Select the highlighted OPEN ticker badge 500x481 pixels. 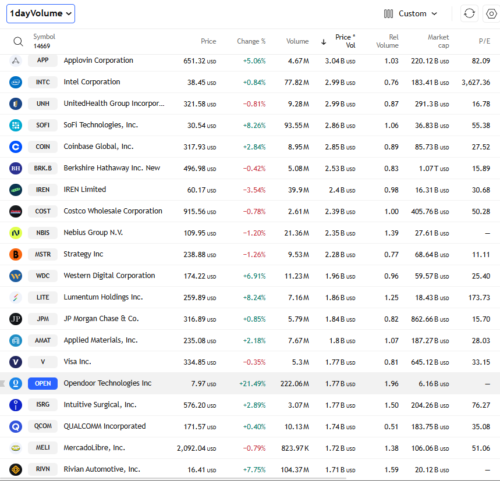point(42,383)
